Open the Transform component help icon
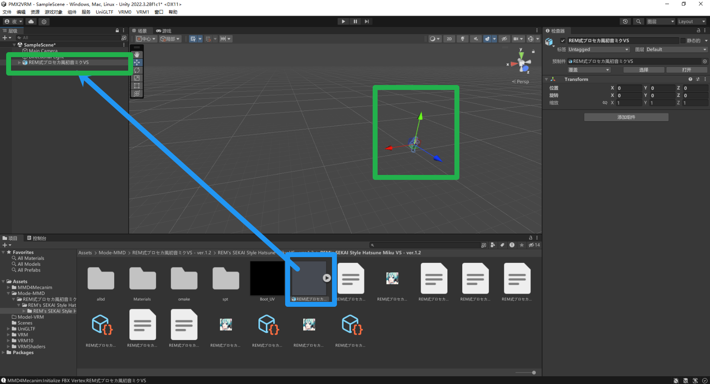 pos(690,79)
